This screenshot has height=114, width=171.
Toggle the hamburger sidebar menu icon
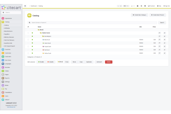(25, 6)
